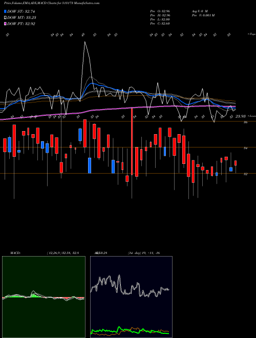Click the 'MACD:' panel label
The width and height of the screenshot is (256, 338).
click(15, 253)
